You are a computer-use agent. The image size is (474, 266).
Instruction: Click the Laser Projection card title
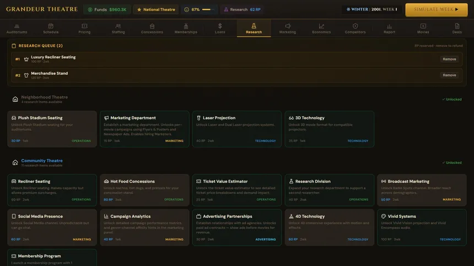click(219, 118)
